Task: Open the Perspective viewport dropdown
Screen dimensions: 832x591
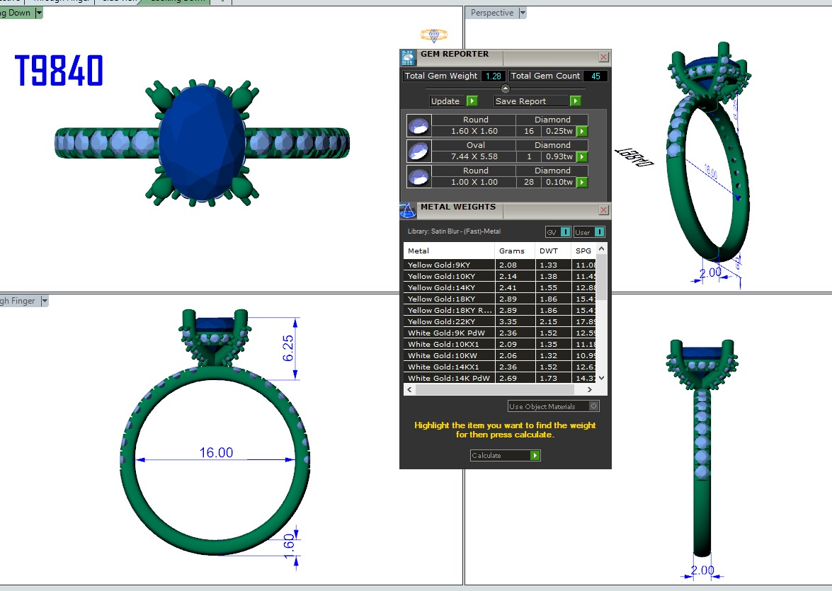Action: point(523,13)
